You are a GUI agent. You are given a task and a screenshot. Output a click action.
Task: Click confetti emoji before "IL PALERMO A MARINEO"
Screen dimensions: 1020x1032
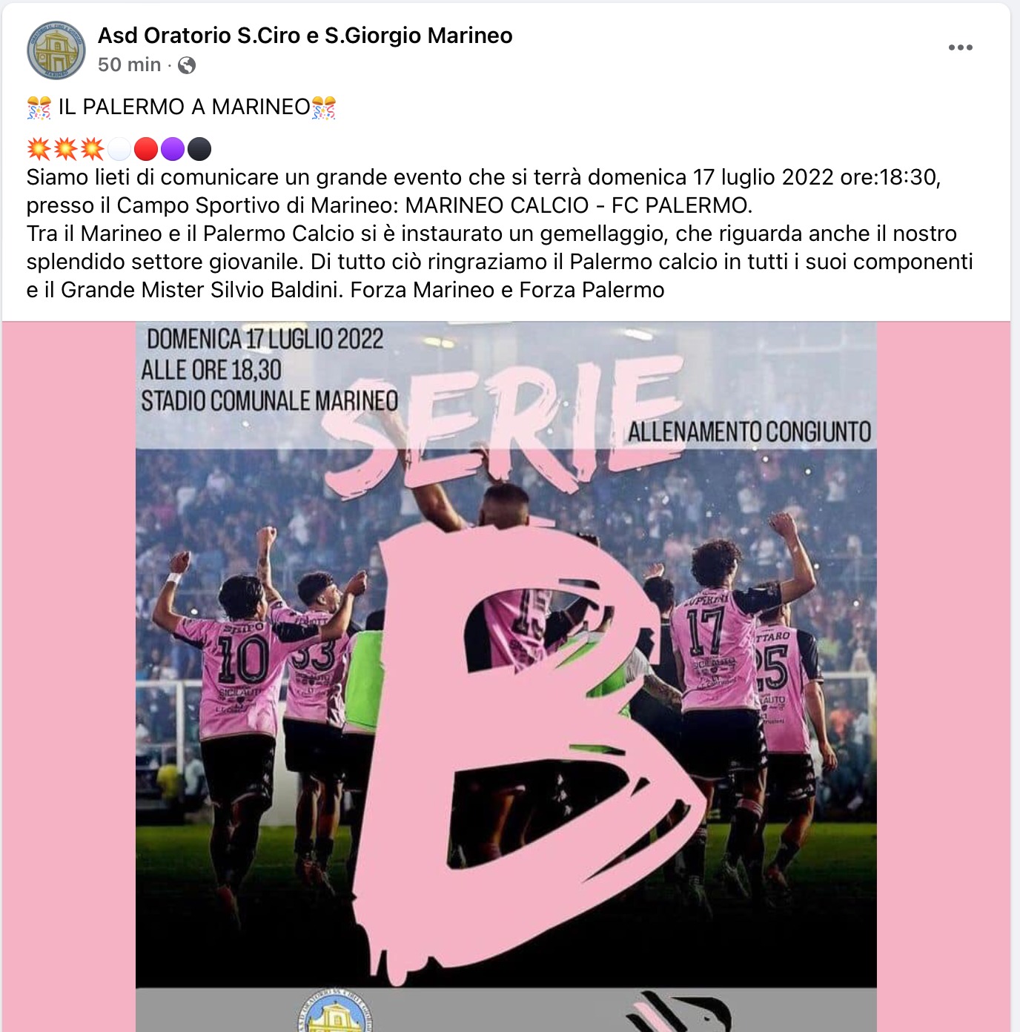coord(39,107)
